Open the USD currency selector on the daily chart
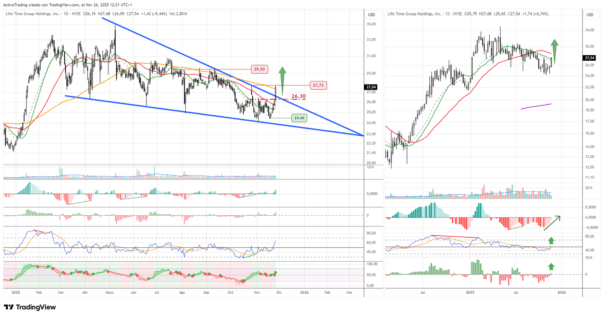Viewport: 604px width, 317px height. click(x=371, y=15)
